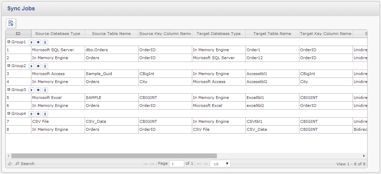This screenshot has height=174, width=381.
Task: Click the scrollbar right arrow
Action: pyautogui.click(x=364, y=156)
